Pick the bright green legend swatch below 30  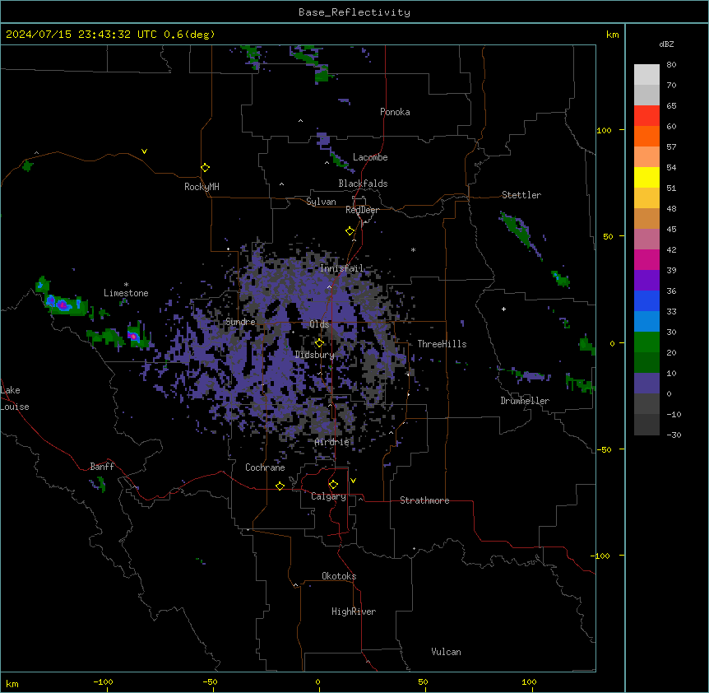coord(646,342)
